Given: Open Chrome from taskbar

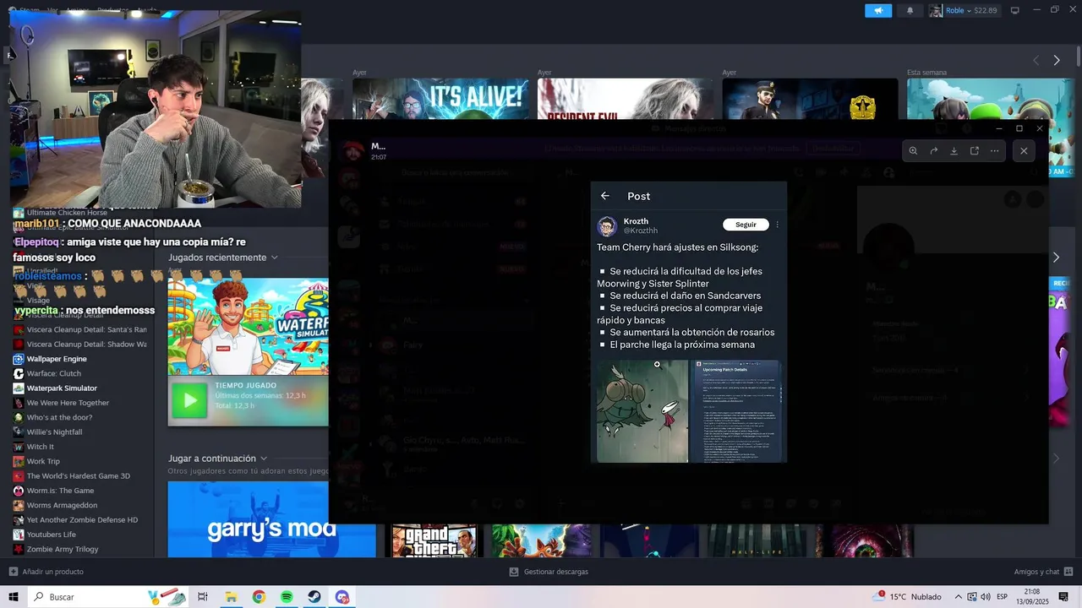Looking at the screenshot, I should tap(259, 597).
